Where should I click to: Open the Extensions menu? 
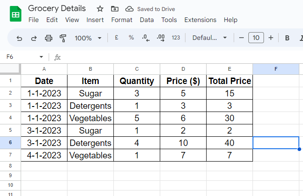tap(200, 20)
